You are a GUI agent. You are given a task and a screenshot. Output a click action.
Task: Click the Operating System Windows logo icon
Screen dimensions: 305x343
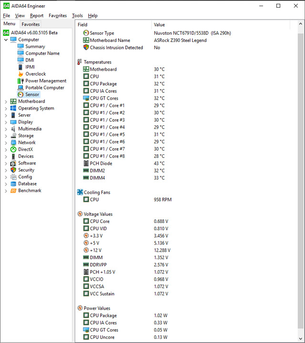(13, 108)
